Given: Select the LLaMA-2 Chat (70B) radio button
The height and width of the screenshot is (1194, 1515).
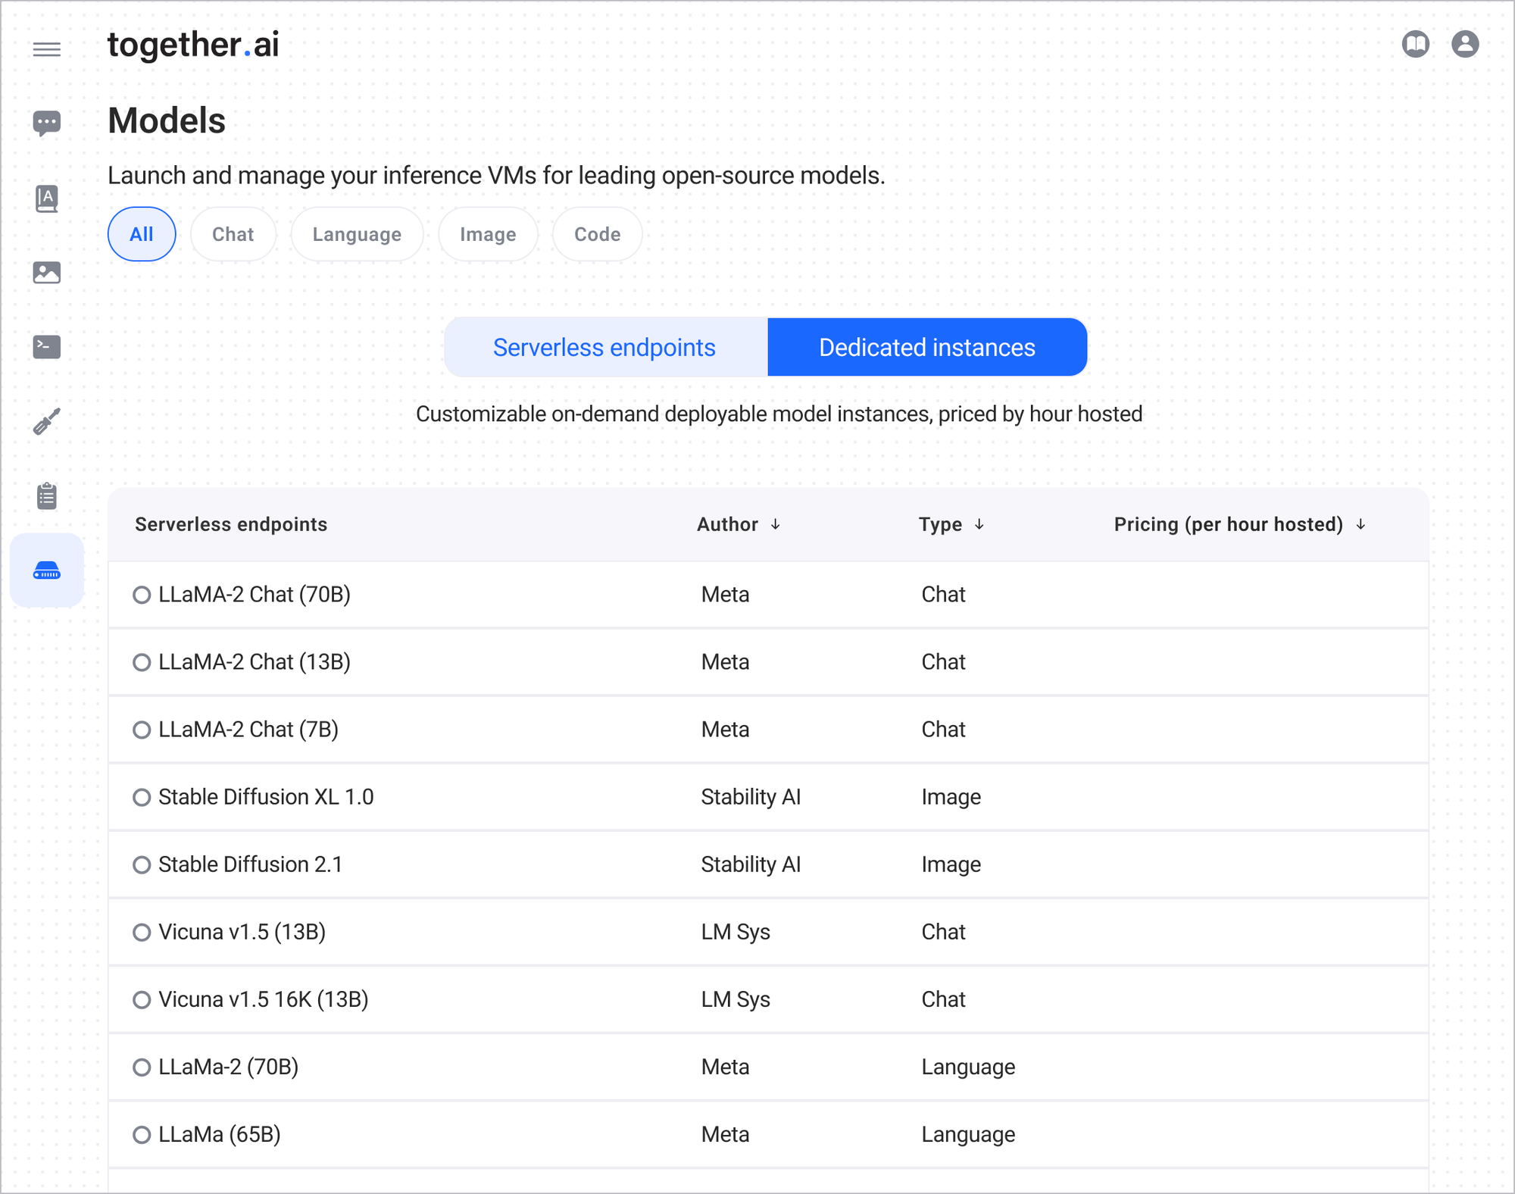Looking at the screenshot, I should pyautogui.click(x=142, y=595).
